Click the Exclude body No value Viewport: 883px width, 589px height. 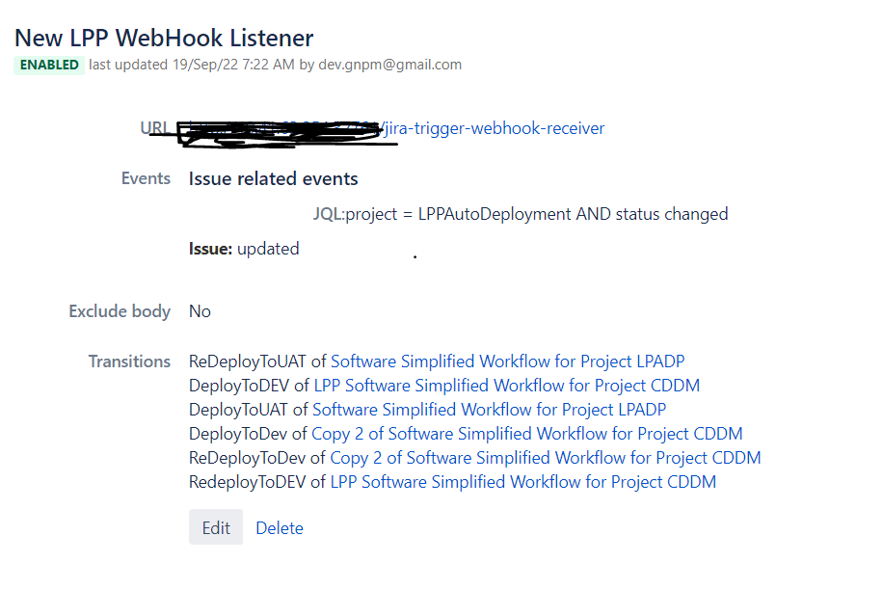pyautogui.click(x=200, y=310)
